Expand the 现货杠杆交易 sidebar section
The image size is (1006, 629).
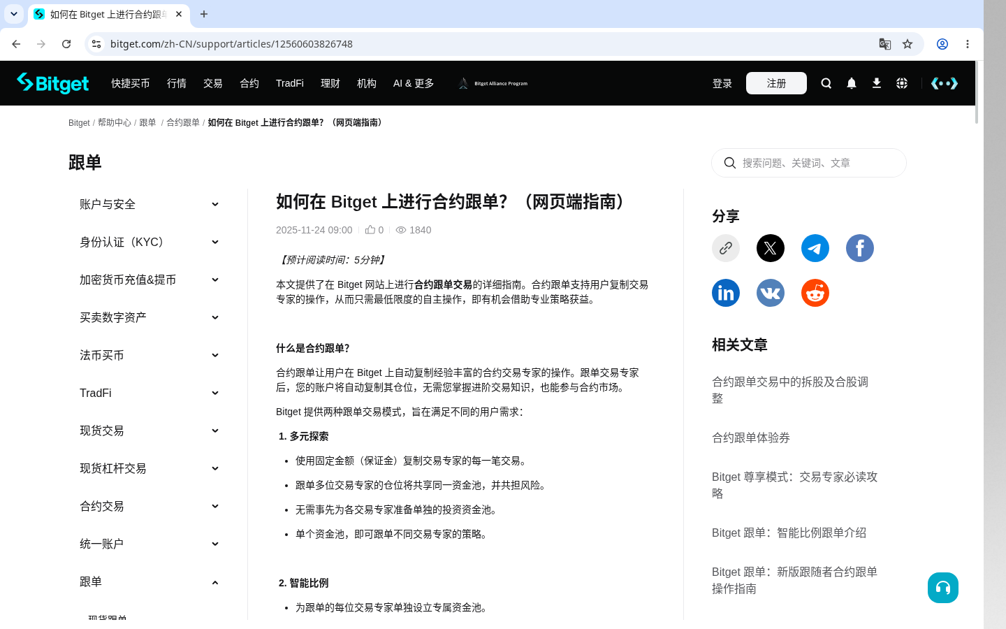coord(150,468)
